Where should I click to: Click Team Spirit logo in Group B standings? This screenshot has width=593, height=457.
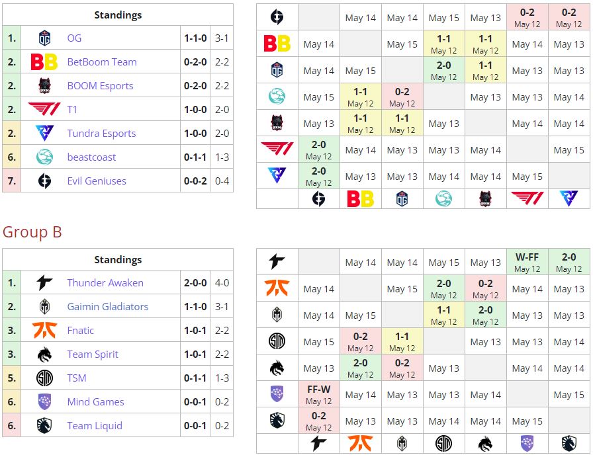(x=44, y=354)
